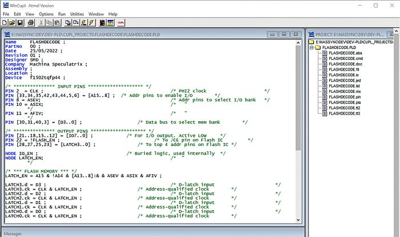Click the PROJECT window title icon
Viewport: 400px width, 237px height.
click(311, 34)
